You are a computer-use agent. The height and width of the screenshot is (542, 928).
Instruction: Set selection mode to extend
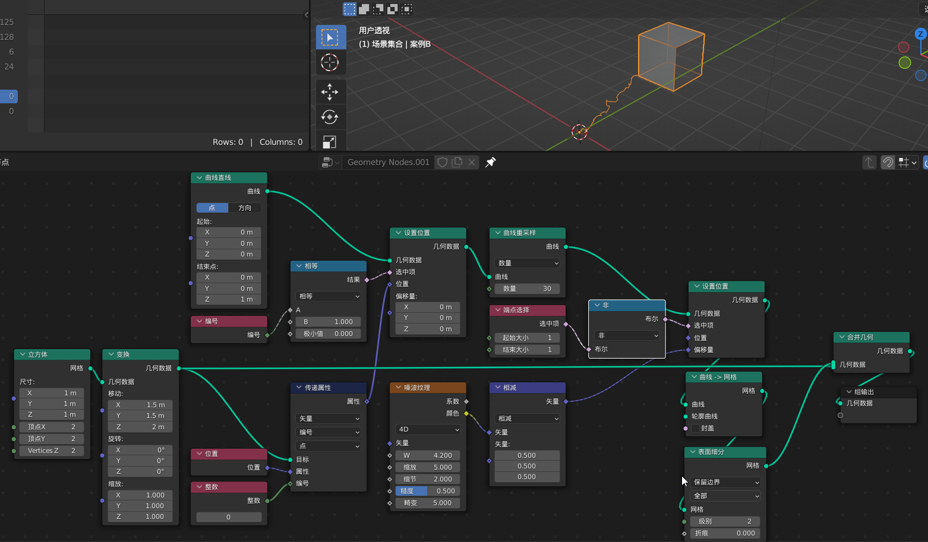click(364, 9)
